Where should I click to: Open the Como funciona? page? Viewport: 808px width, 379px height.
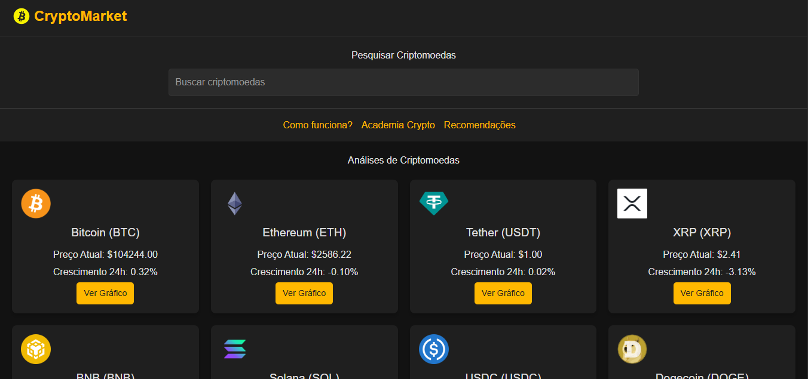pos(317,125)
